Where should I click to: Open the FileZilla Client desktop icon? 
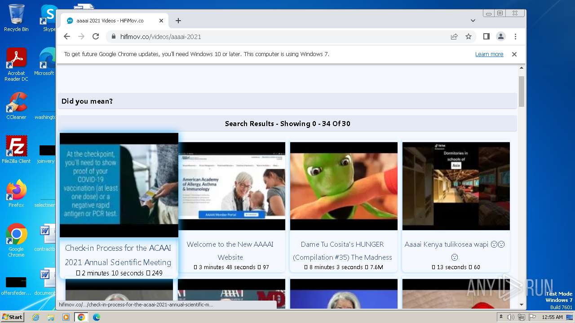16,149
